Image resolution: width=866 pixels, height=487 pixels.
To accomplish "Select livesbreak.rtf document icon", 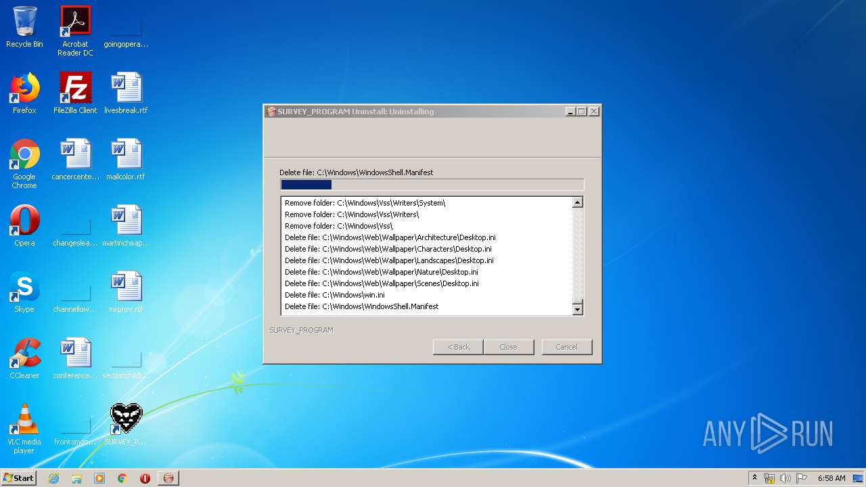I will 126,93.
